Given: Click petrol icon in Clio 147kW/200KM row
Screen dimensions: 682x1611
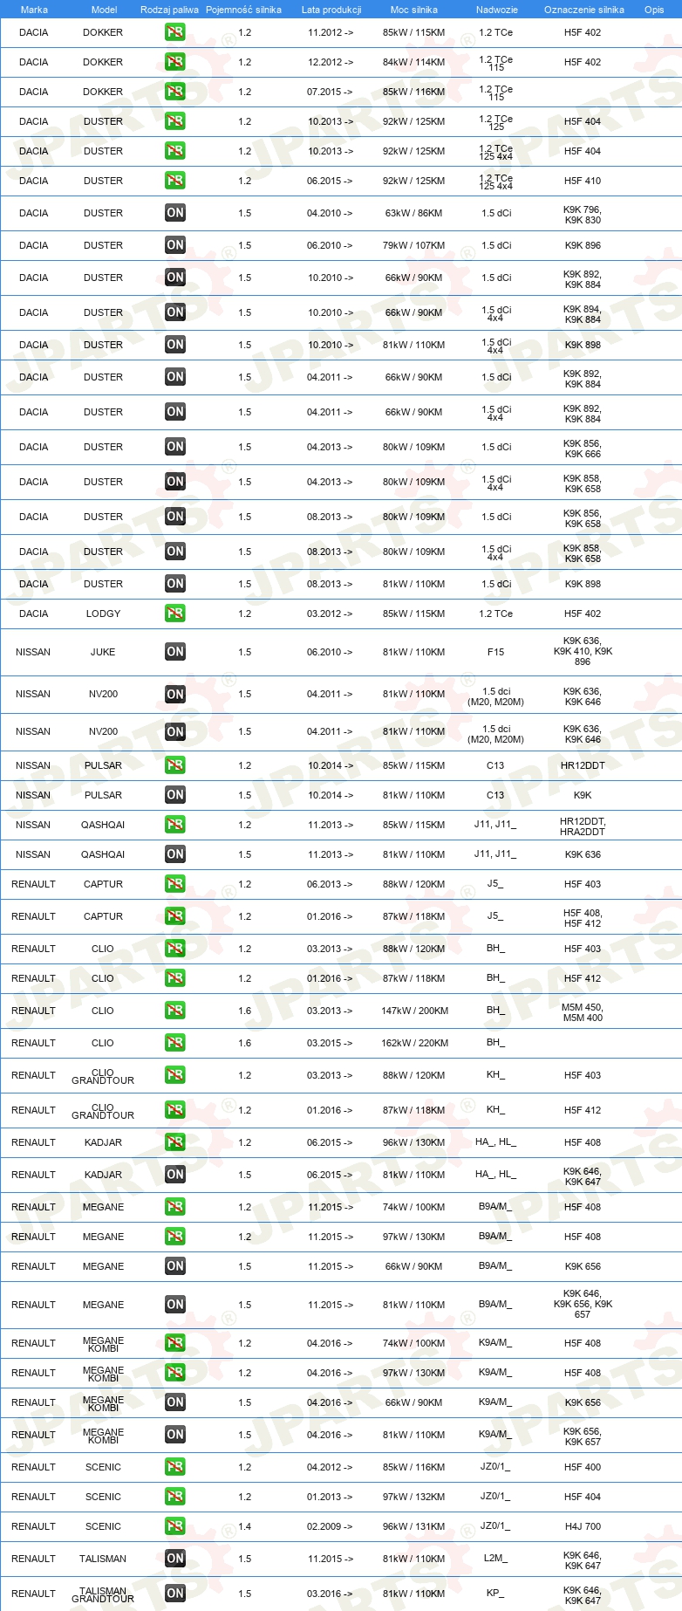Looking at the screenshot, I should 174,1011.
